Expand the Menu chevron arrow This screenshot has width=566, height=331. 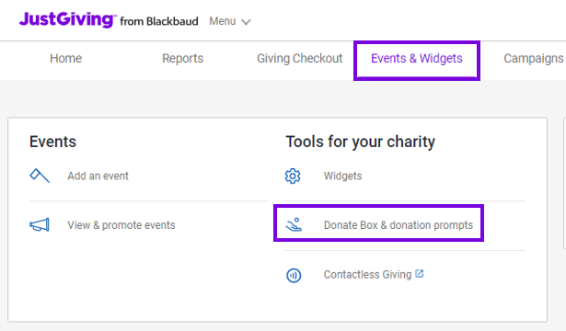pyautogui.click(x=246, y=22)
